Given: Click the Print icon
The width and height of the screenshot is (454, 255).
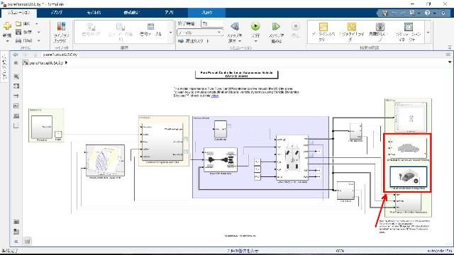Looking at the screenshot, I should (x=18, y=40).
